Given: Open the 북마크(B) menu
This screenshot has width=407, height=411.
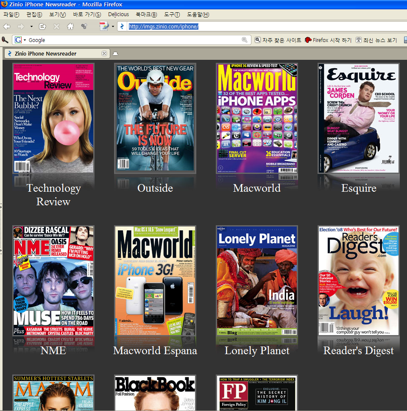Looking at the screenshot, I should pyautogui.click(x=147, y=15).
